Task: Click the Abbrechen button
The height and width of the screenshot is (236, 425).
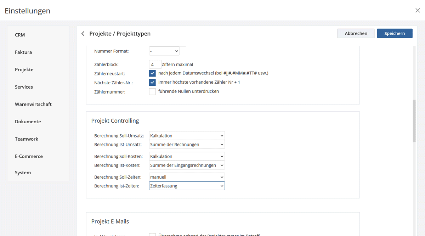Action: [356, 33]
